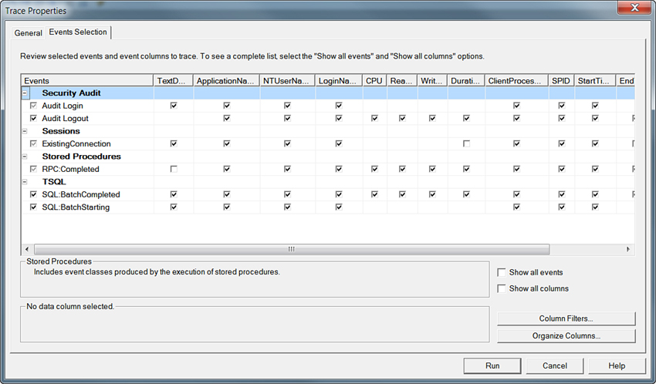The width and height of the screenshot is (656, 384).
Task: Open the Column Filters dialog
Action: coord(566,319)
